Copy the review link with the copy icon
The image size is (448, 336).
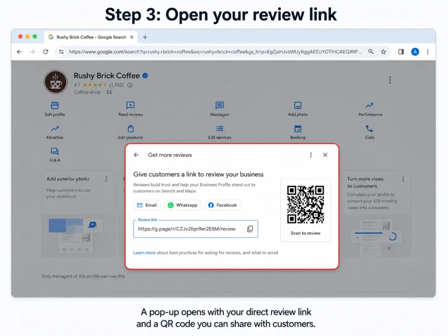[250, 229]
